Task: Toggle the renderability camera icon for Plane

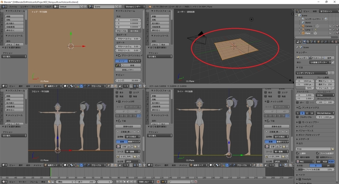Action: pyautogui.click(x=337, y=33)
